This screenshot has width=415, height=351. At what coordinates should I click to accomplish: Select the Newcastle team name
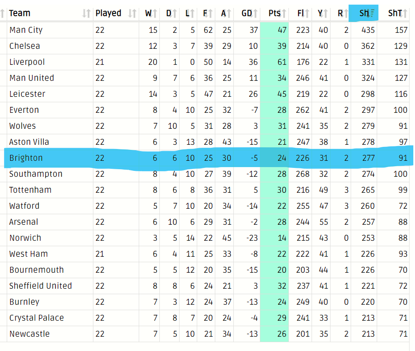(x=29, y=334)
